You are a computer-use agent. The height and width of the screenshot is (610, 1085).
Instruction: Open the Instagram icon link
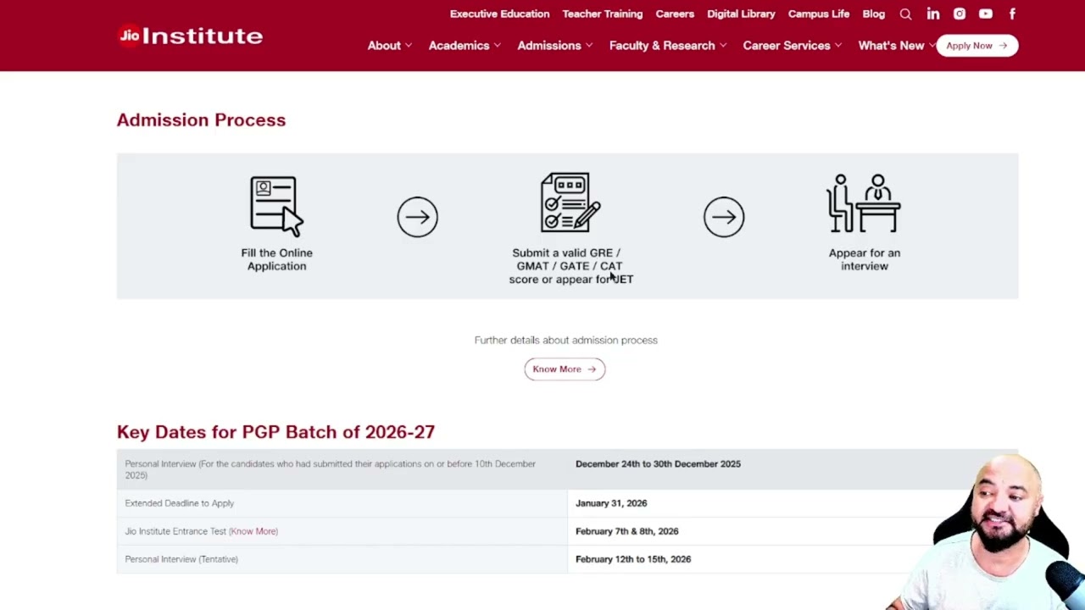(960, 14)
